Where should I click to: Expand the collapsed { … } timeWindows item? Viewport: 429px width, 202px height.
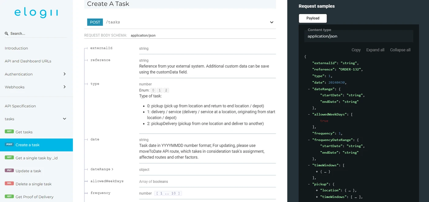pyautogui.click(x=317, y=171)
